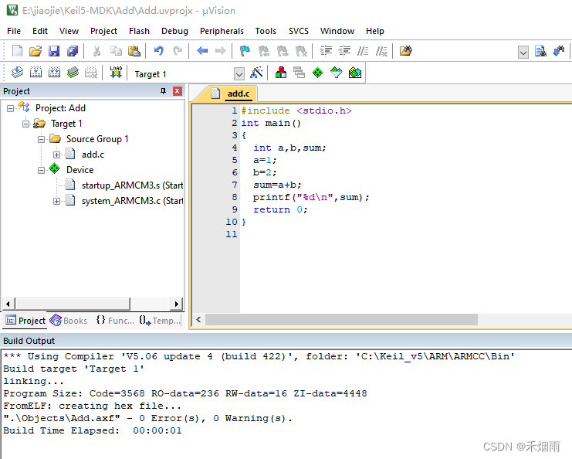
Task: Click the Manage Run-Time Environment green diamond icon
Action: point(317,73)
